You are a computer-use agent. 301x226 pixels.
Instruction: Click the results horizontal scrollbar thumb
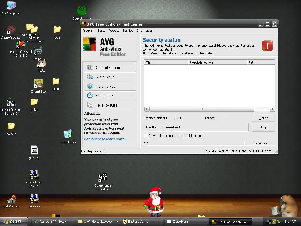(x=202, y=109)
